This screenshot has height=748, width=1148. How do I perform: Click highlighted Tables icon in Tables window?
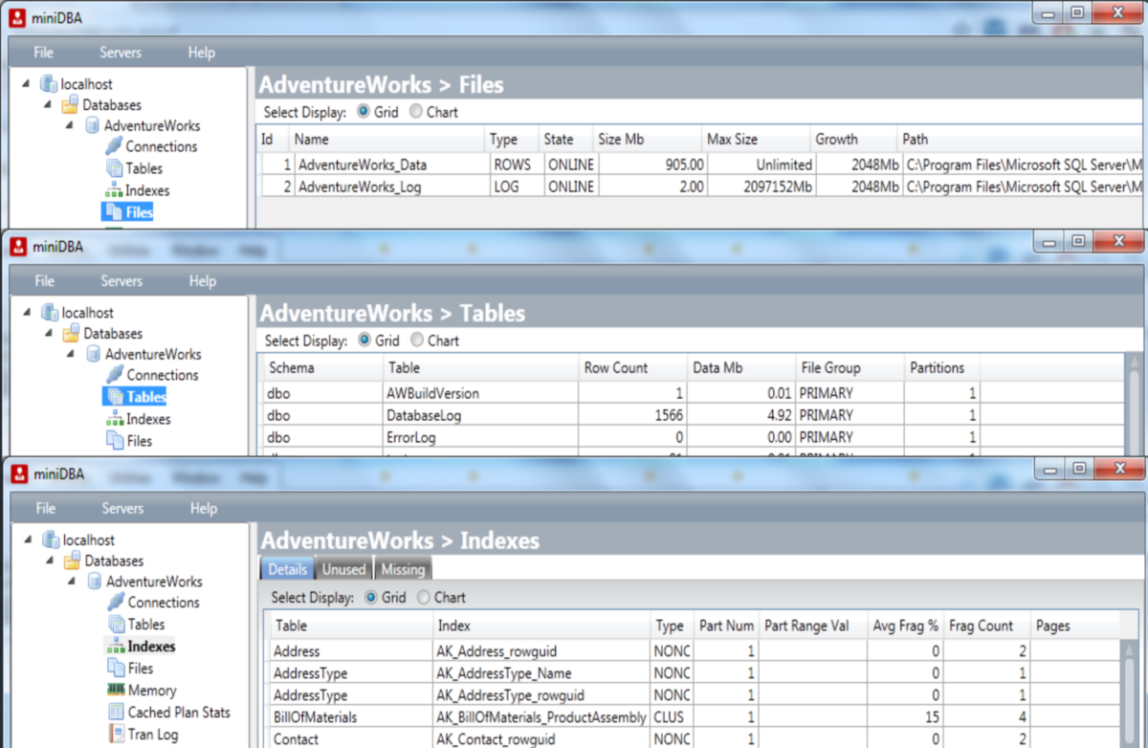(115, 397)
